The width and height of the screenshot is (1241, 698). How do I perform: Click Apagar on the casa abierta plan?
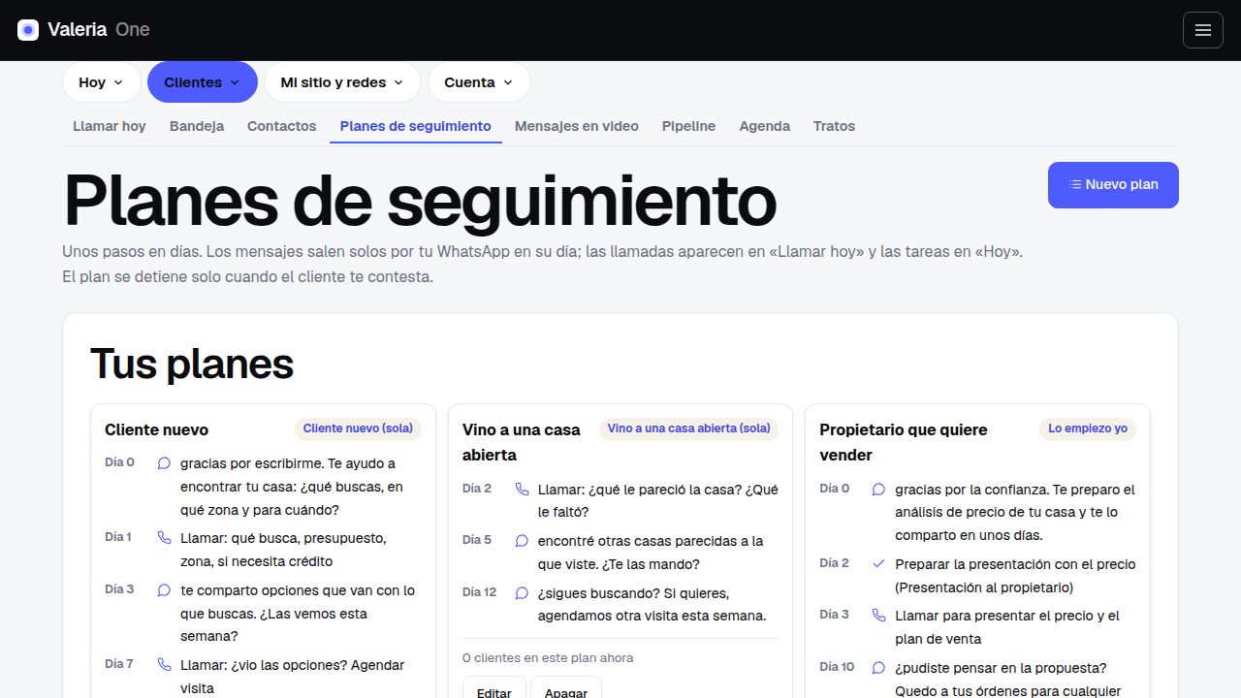566,687
